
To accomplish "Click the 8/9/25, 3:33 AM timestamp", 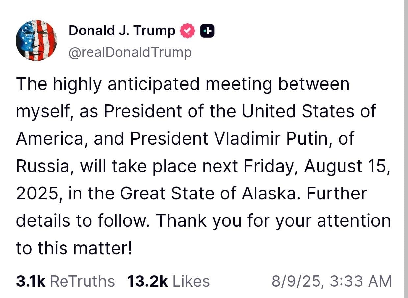I will (x=331, y=281).
